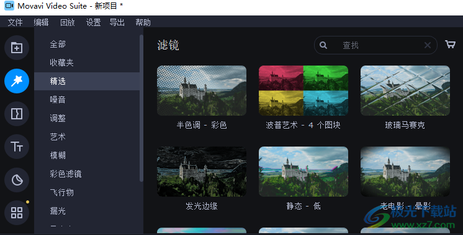
Task: Choose the 半色调 - 彩色 filter thumbnail
Action: point(202,90)
